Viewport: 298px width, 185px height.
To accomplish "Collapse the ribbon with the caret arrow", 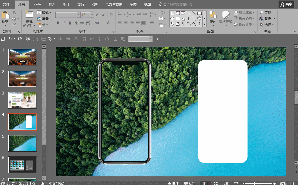I will [x=294, y=32].
